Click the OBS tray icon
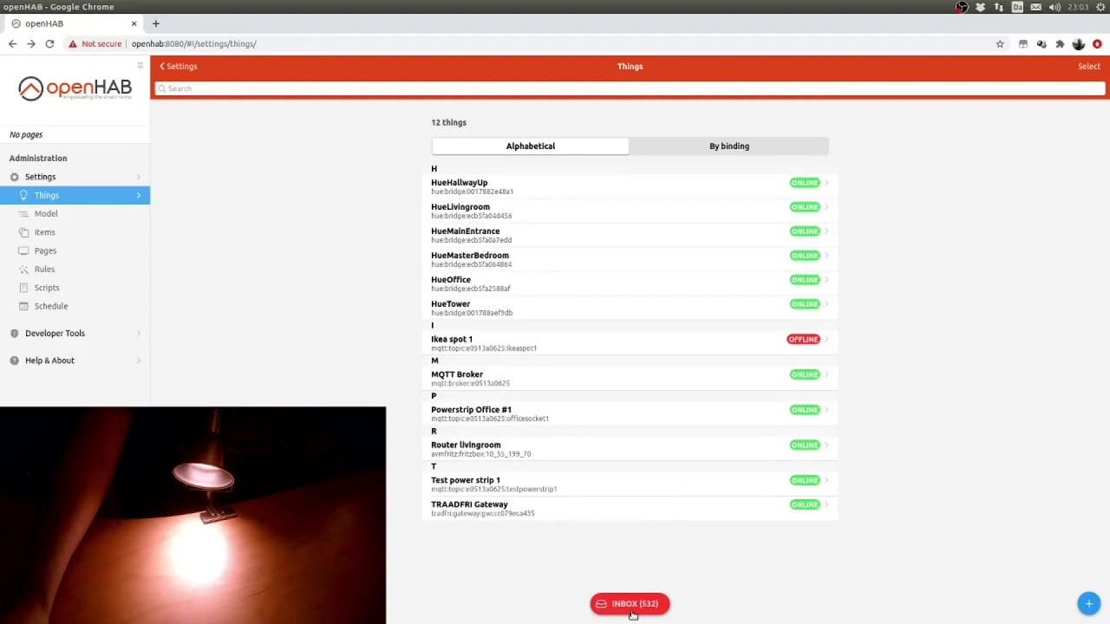Screen dimensions: 1110x624 click(x=962, y=7)
